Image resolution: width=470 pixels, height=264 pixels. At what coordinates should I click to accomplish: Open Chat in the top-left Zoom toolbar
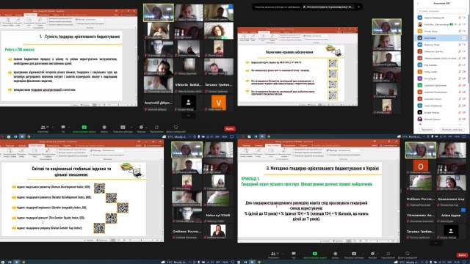click(x=63, y=129)
